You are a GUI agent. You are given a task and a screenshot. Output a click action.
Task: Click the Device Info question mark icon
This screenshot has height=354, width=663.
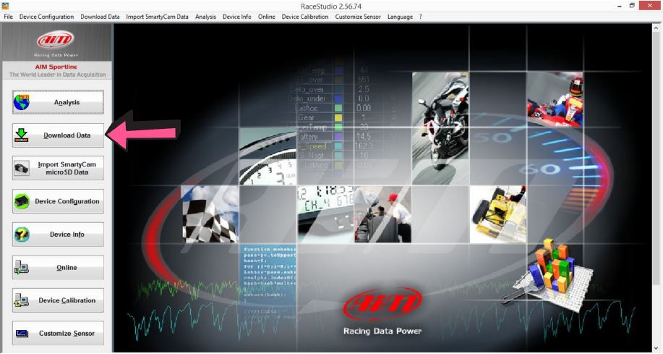point(22,234)
